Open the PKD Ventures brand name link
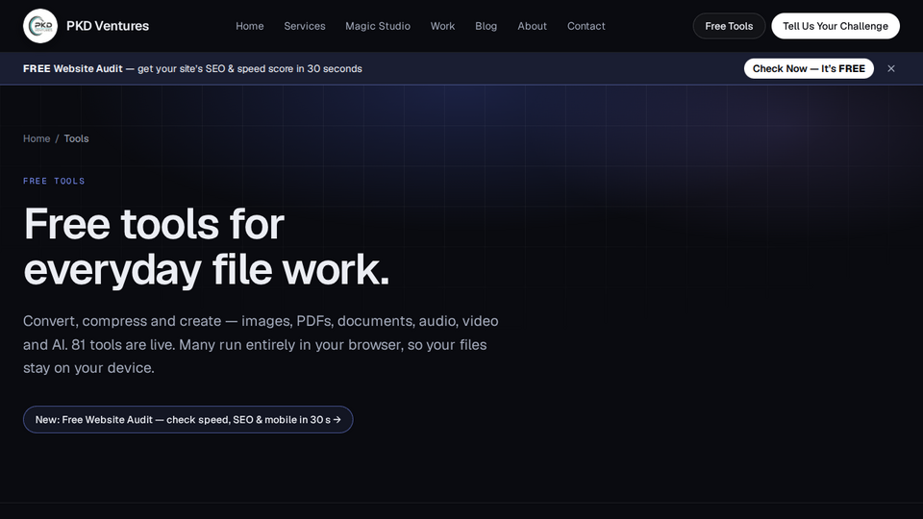Viewport: 923px width, 519px height. (107, 26)
